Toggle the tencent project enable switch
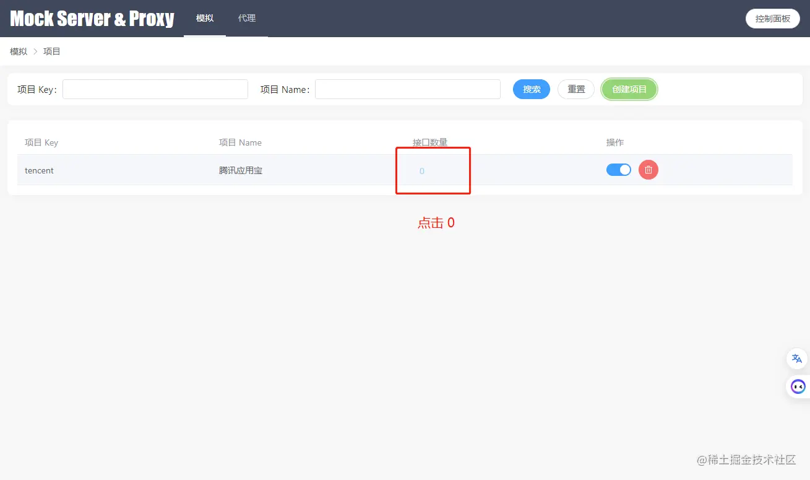This screenshot has width=810, height=480. tap(619, 170)
